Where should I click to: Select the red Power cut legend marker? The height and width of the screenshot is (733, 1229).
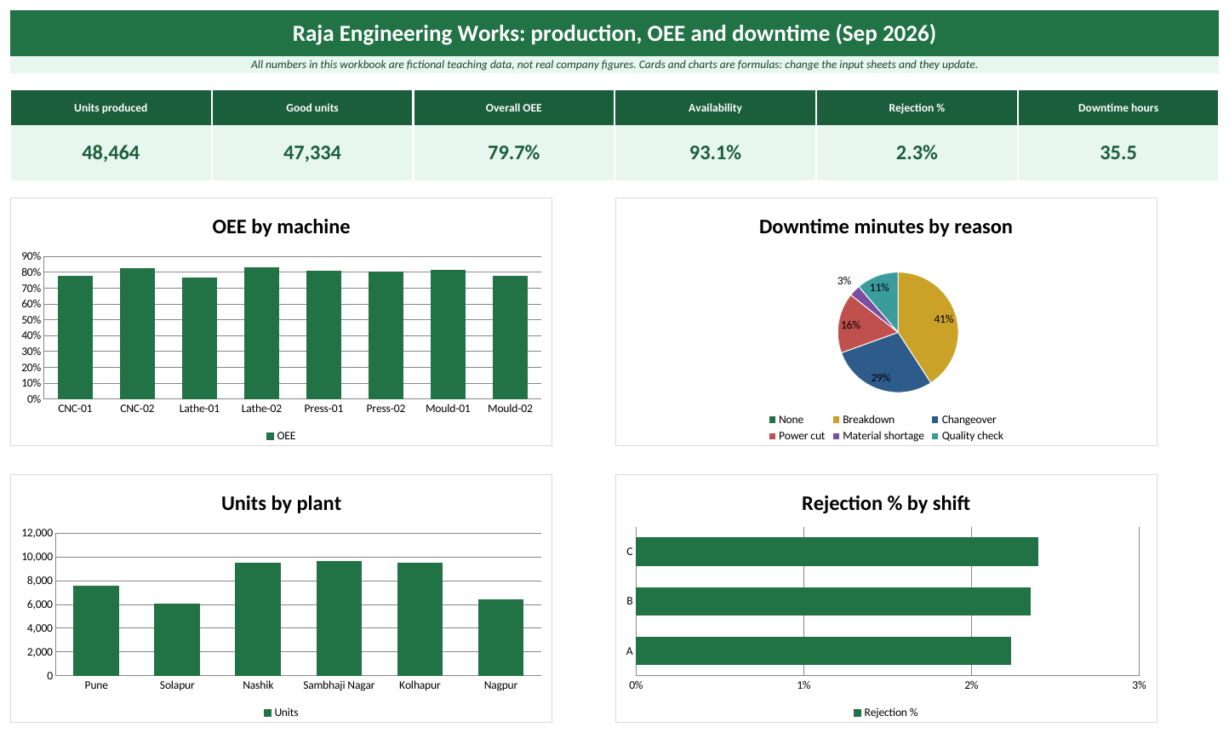pos(772,436)
